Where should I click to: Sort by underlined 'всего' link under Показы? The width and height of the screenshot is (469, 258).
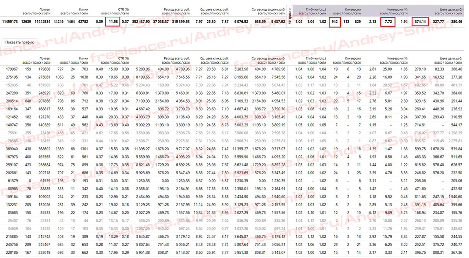(27, 62)
